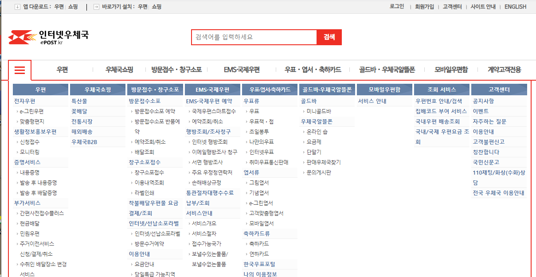The width and height of the screenshot is (536, 277).
Task: Click the app download arrow icon
Action: pos(17,7)
